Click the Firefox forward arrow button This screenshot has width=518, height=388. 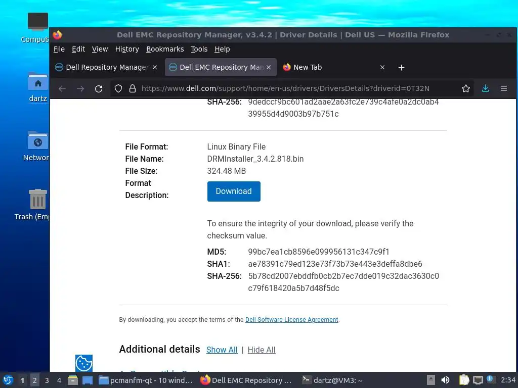(x=80, y=88)
